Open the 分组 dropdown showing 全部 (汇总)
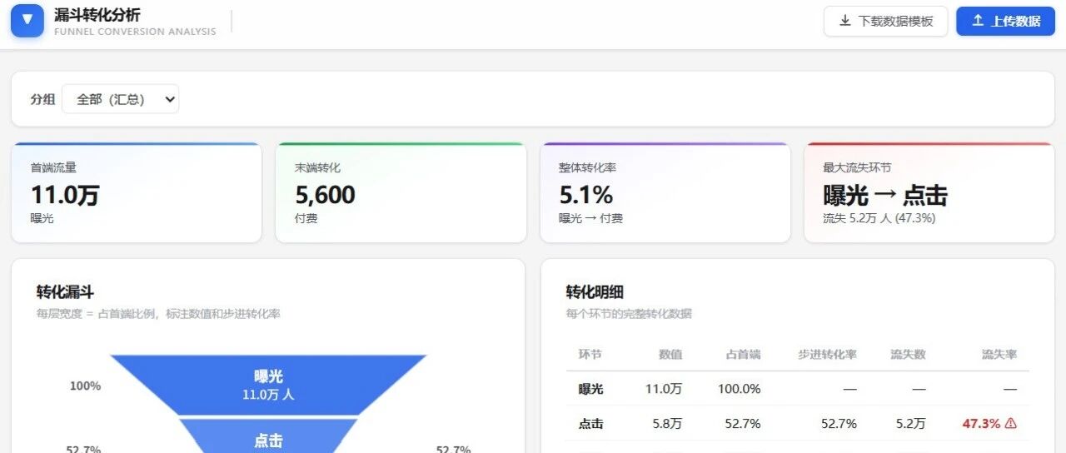Viewport: 1066px width, 453px height. coord(121,99)
